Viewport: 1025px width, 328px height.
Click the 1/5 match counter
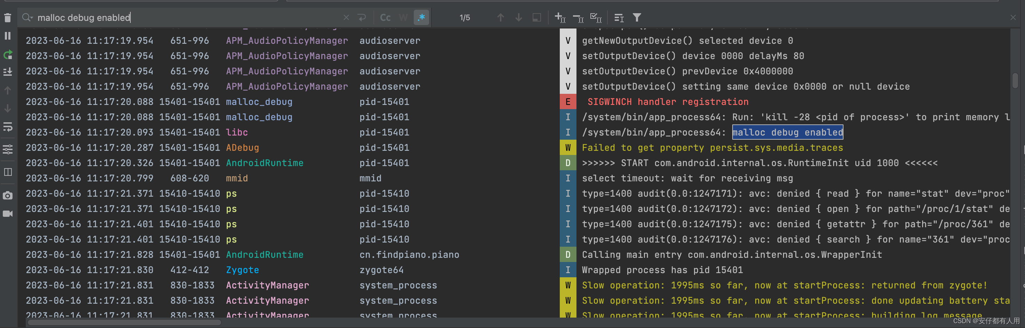(x=465, y=17)
